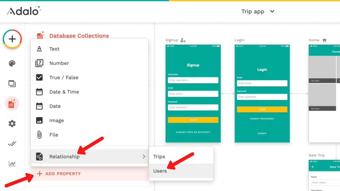Click the yellow LOGIN button
Screen dimensions: 340x191
coord(262,109)
